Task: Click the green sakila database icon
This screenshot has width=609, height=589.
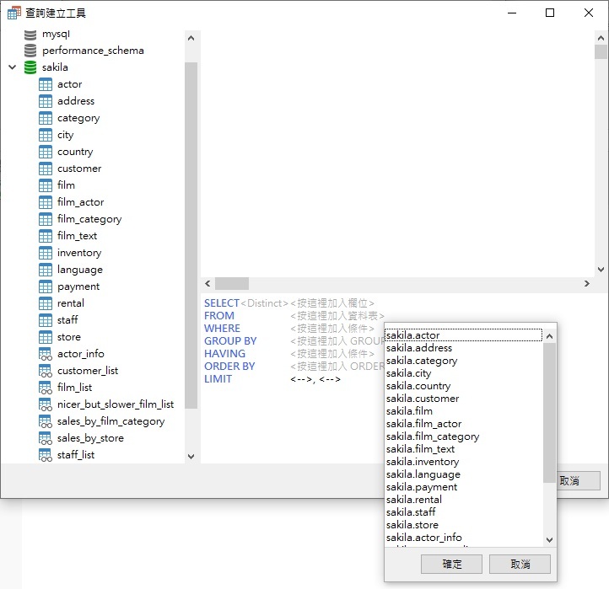Action: pyautogui.click(x=30, y=67)
